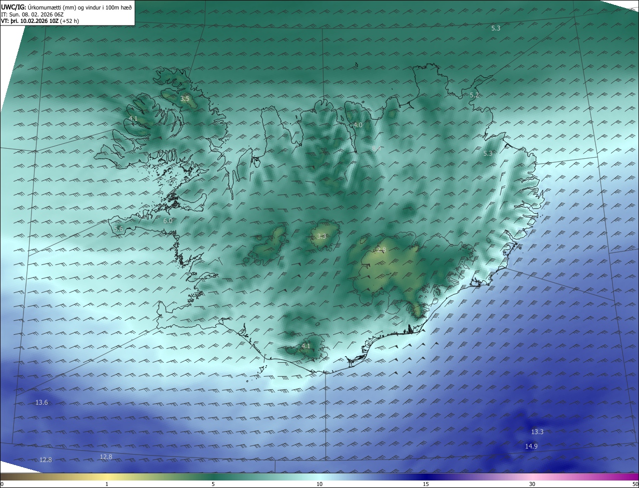Click the 3.3 value label on Hofsjökull glacier

(321, 236)
